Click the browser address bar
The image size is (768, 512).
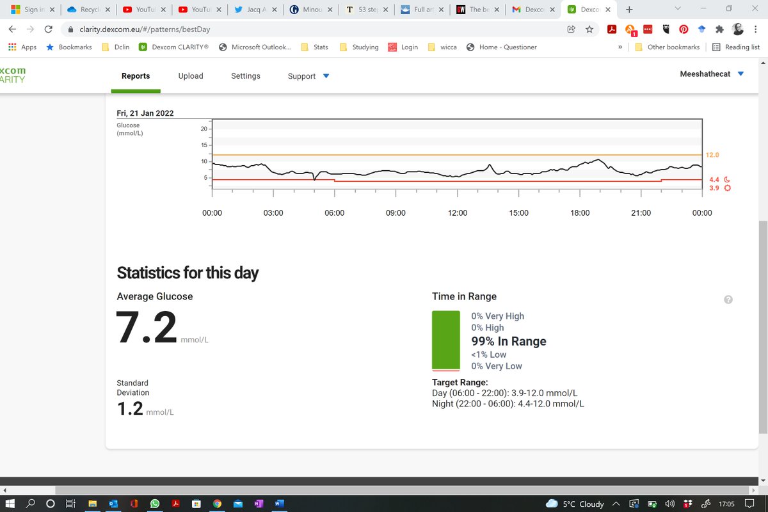tap(256, 29)
